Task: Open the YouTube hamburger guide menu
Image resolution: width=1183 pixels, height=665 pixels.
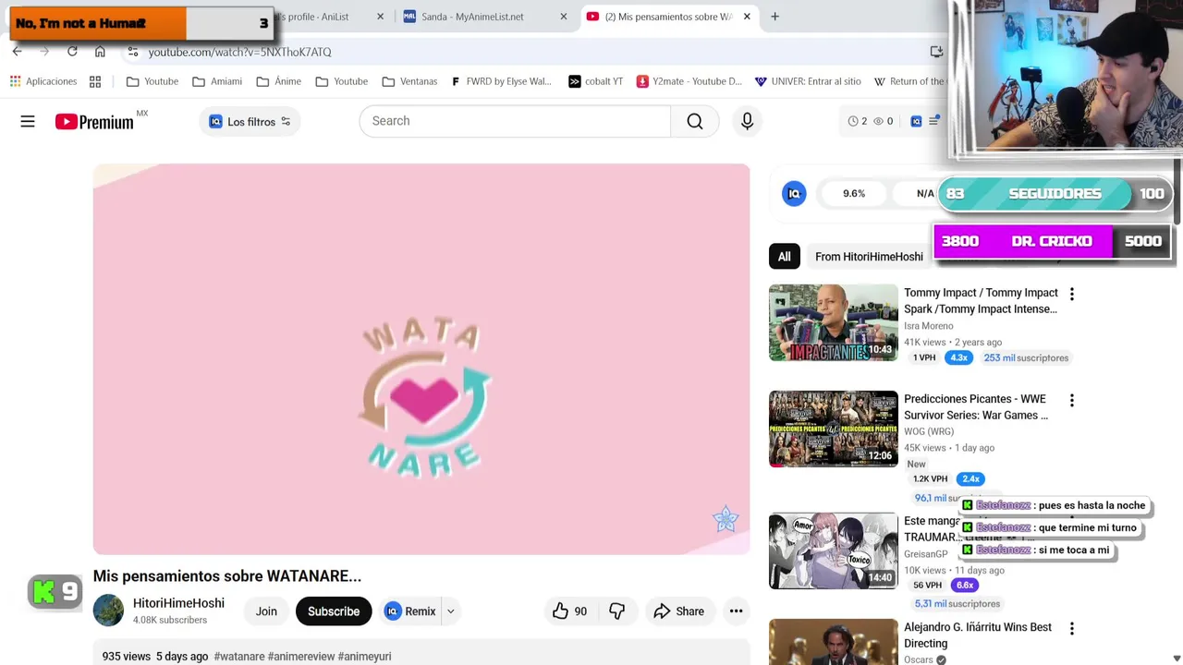Action: click(28, 121)
